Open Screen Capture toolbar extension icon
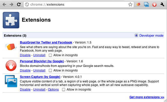Screen dimensions: 167x102 tap(146, 4)
